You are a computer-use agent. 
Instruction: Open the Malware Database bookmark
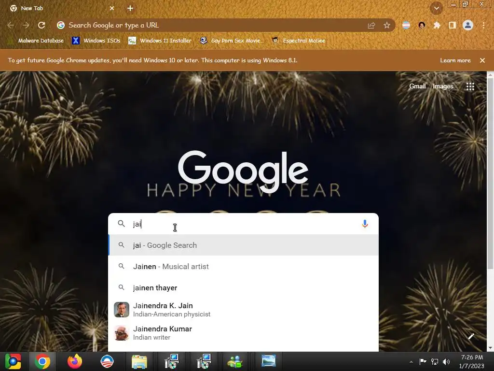pos(36,41)
